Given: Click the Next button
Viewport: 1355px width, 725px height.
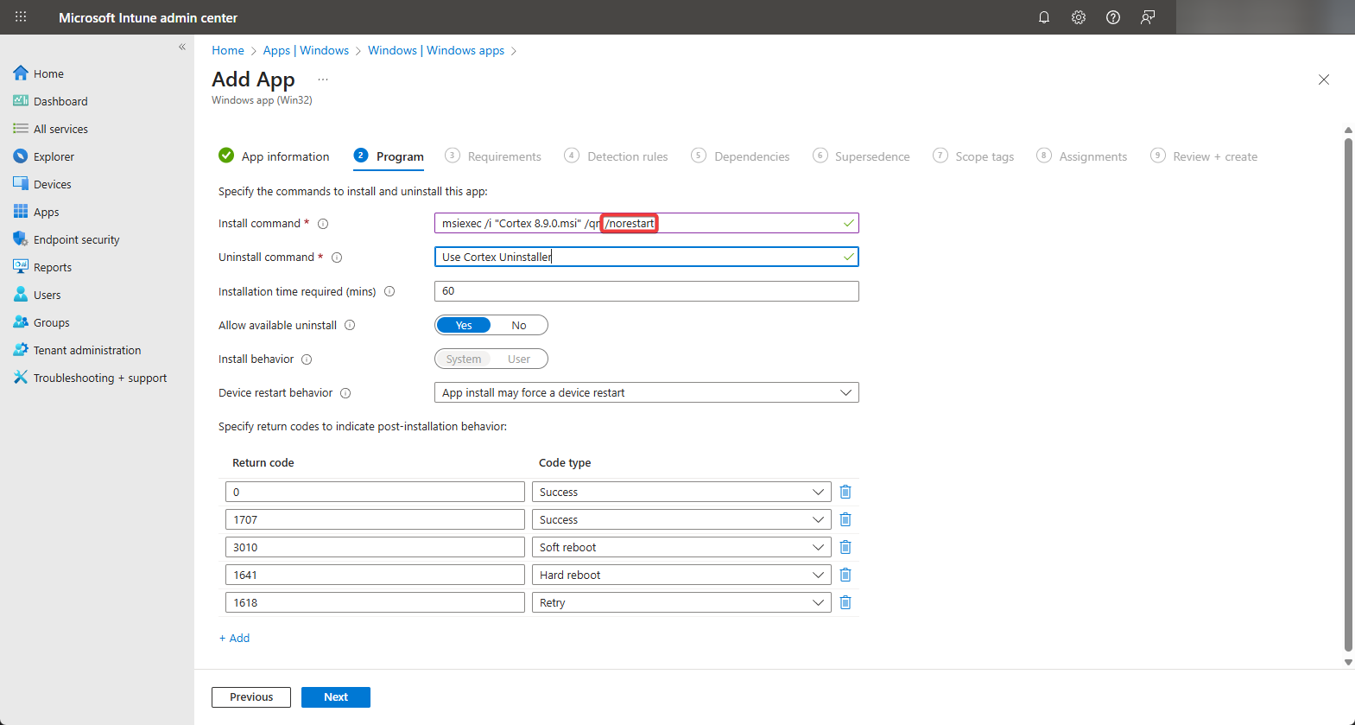Looking at the screenshot, I should pyautogui.click(x=336, y=697).
